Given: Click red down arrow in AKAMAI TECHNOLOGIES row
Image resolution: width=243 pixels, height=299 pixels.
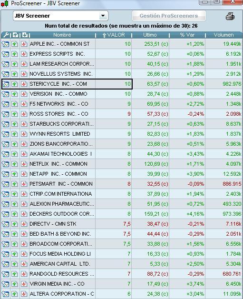Looking at the screenshot, I should click(24, 154).
